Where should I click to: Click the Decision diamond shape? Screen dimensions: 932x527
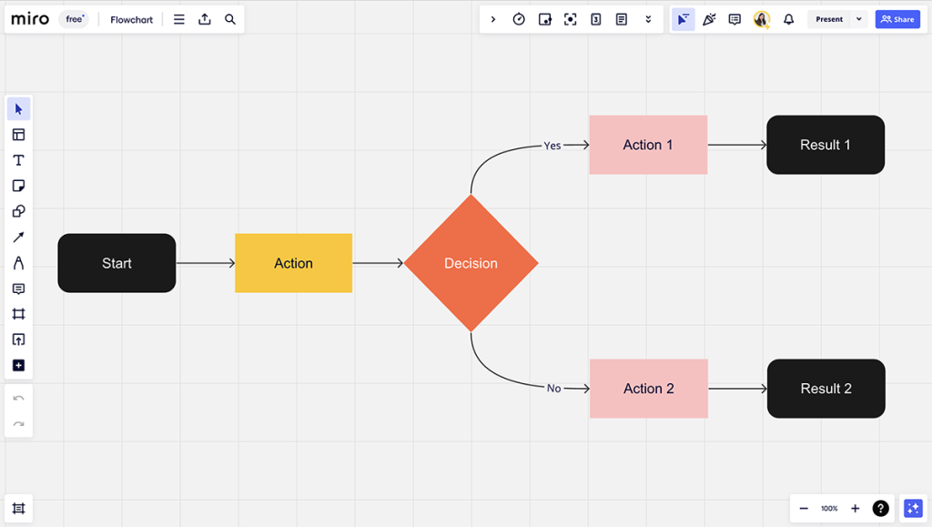click(x=471, y=263)
